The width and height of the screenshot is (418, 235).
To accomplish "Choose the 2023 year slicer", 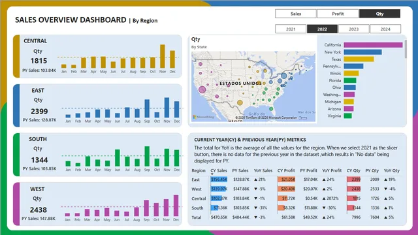I will click(x=354, y=29).
